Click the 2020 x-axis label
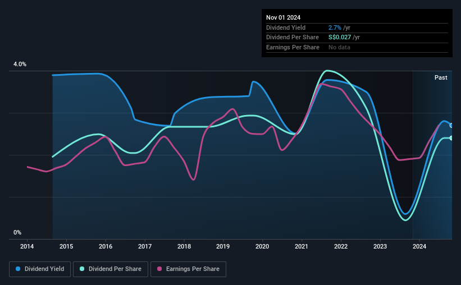461x285 pixels. point(262,246)
